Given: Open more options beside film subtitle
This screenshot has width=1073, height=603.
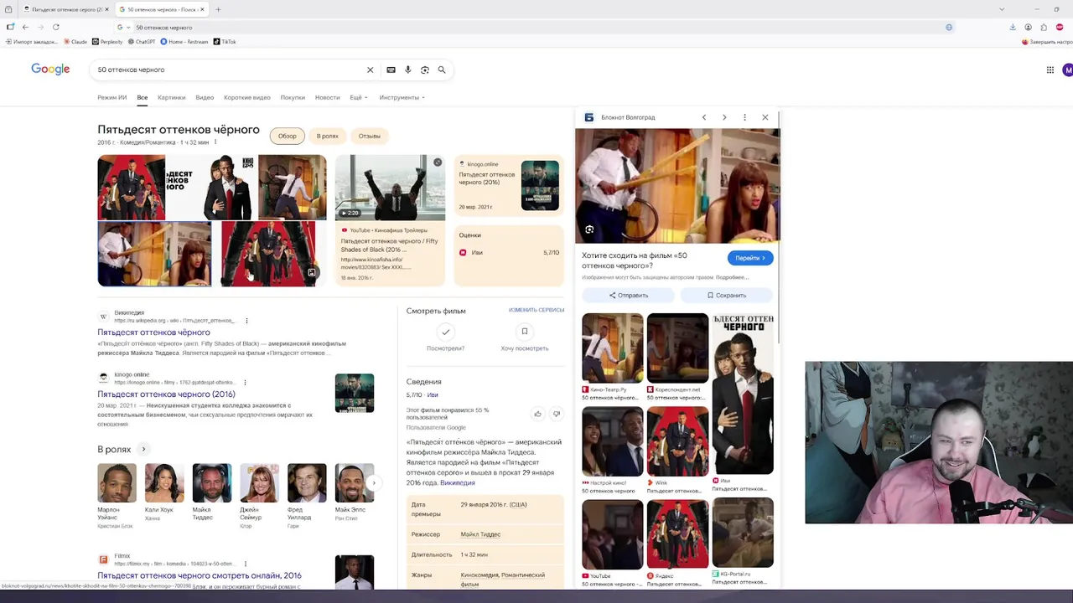Looking at the screenshot, I should point(215,142).
